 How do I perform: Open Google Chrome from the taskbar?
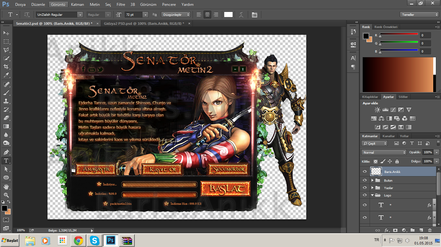pos(79,240)
